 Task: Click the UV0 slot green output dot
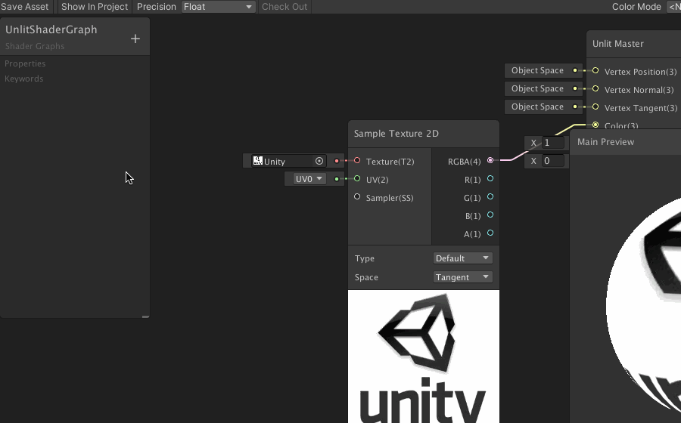pos(337,179)
